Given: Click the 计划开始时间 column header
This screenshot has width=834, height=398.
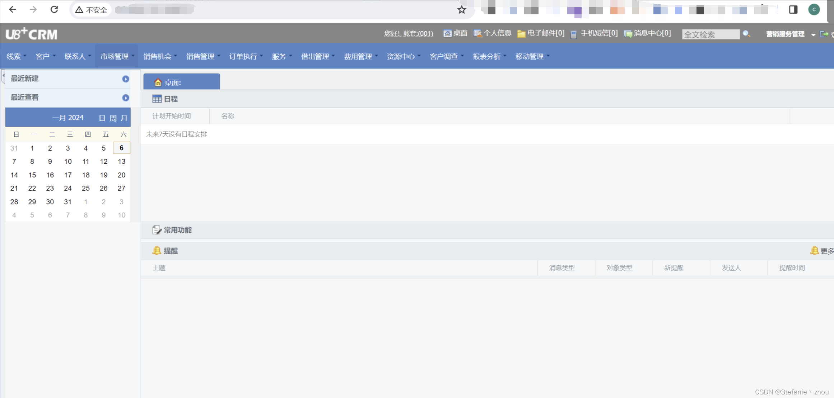Looking at the screenshot, I should pos(172,116).
